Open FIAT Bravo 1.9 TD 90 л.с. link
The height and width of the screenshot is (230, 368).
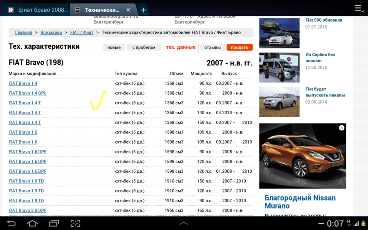(x=26, y=201)
